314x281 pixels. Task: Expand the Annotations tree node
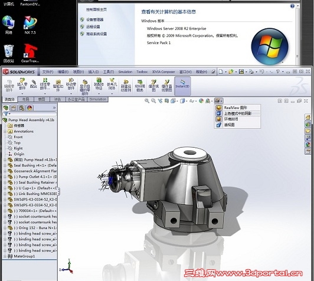click(x=5, y=132)
